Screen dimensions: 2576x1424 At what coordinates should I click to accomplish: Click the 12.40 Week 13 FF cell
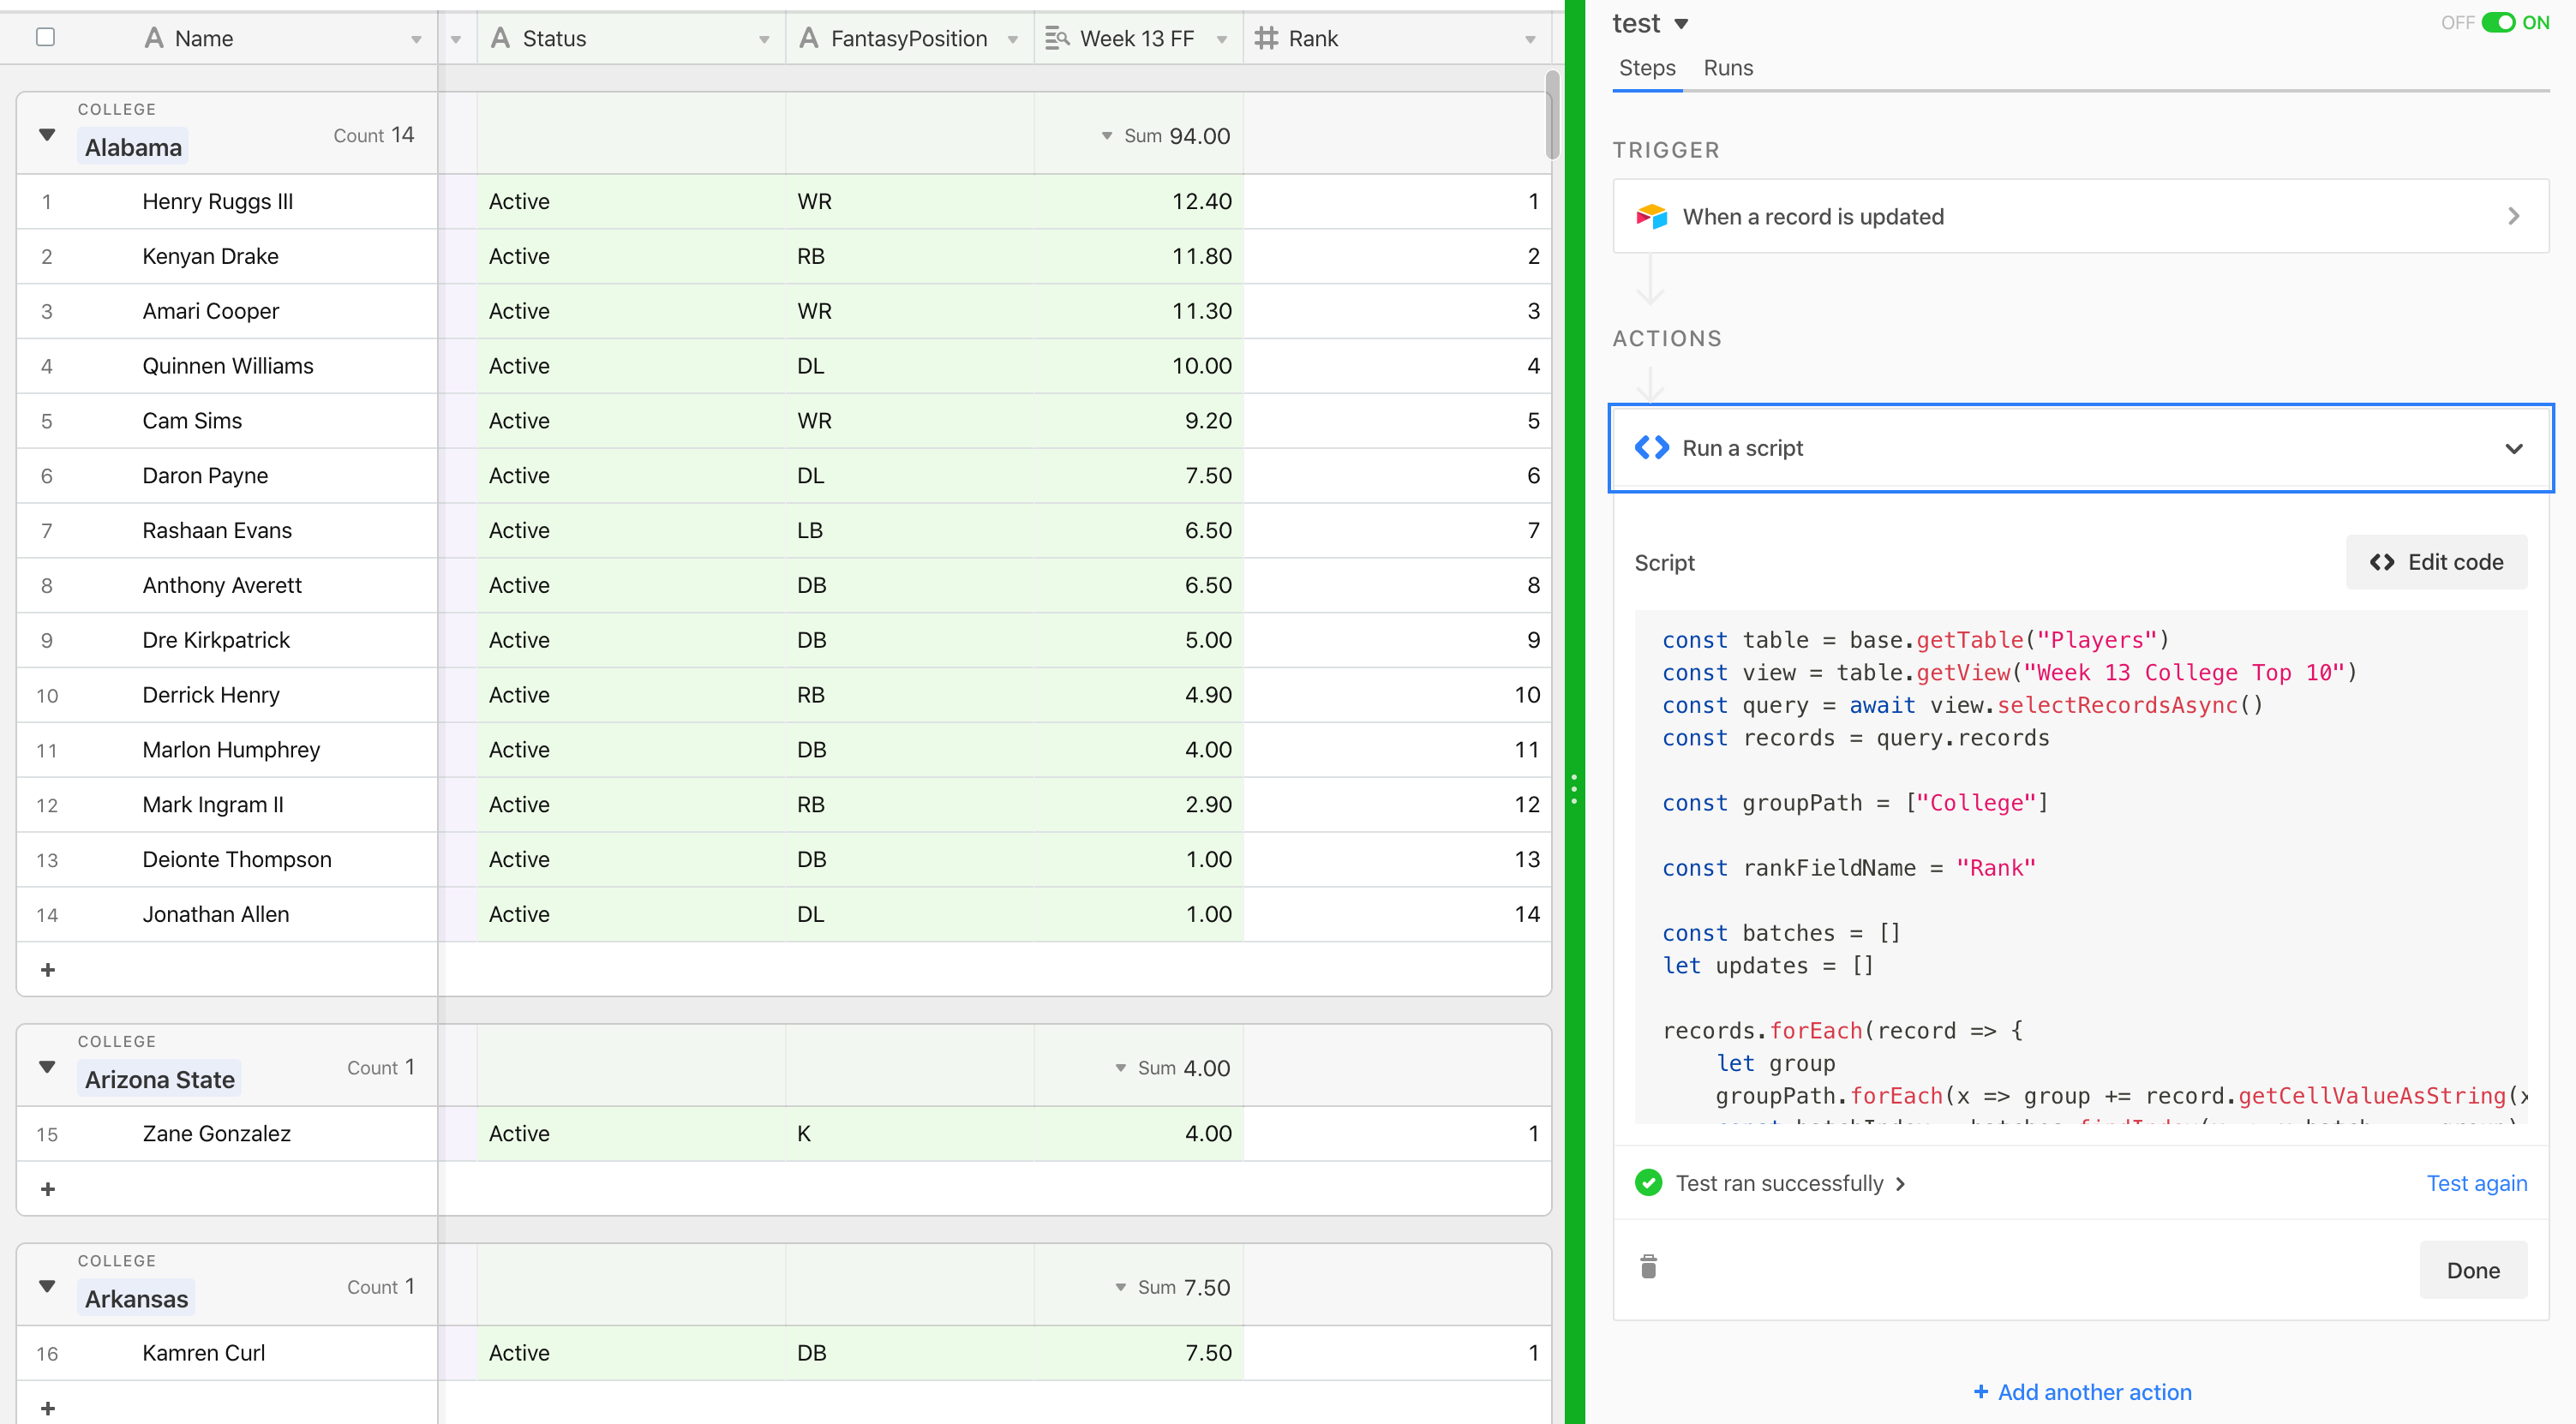tap(1139, 201)
